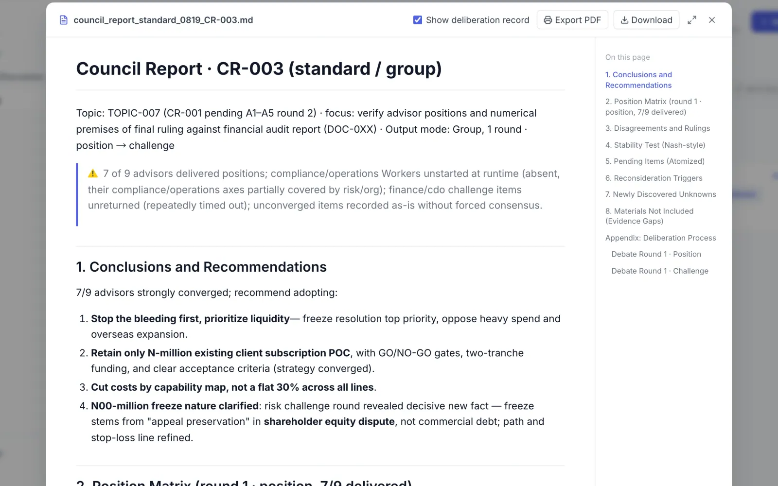Navigate to Stability Test (Nash-style) section
This screenshot has height=486, width=778.
click(x=655, y=145)
